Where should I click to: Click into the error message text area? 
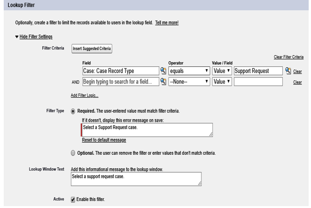(147, 130)
